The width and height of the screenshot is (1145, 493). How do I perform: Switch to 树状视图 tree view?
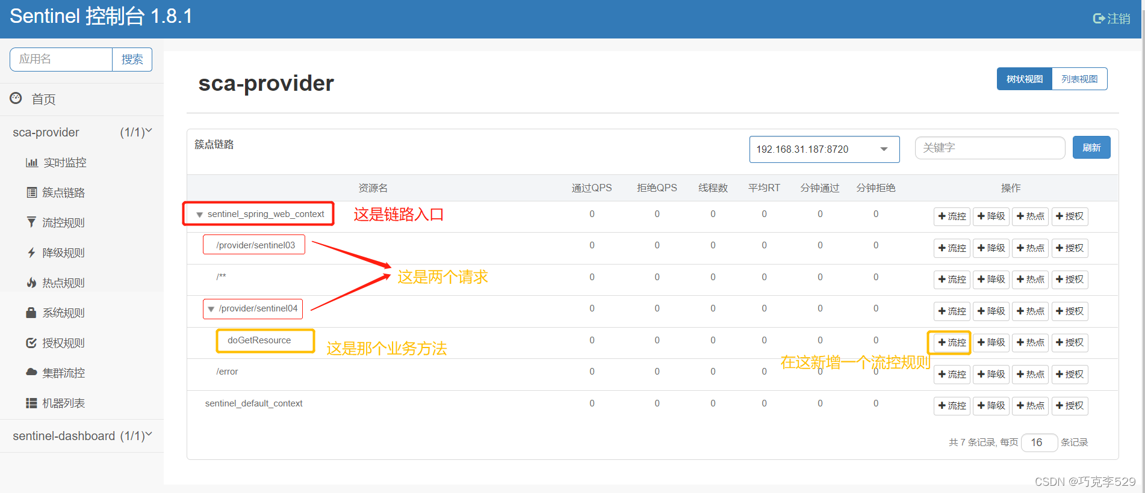coord(1025,79)
